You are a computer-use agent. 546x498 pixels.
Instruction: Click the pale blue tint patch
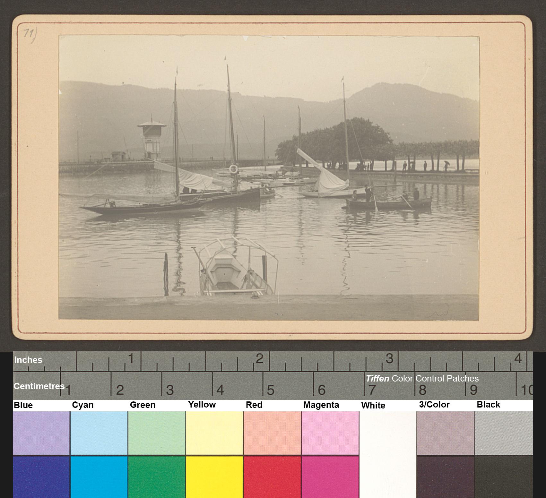click(x=41, y=433)
